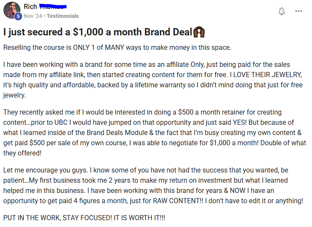Click the post title about Brand Deal
312x227 pixels.
pyautogui.click(x=97, y=32)
